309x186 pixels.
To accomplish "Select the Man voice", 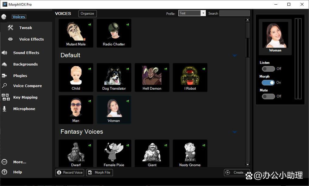I will pyautogui.click(x=76, y=110).
